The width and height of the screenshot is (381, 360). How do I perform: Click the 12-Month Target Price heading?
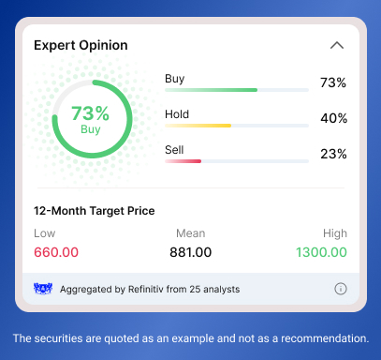click(95, 211)
